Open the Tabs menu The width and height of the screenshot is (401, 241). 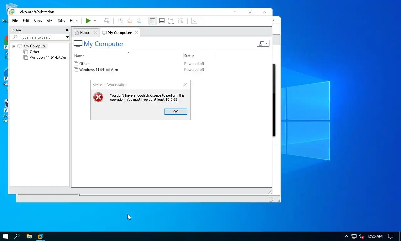click(61, 21)
